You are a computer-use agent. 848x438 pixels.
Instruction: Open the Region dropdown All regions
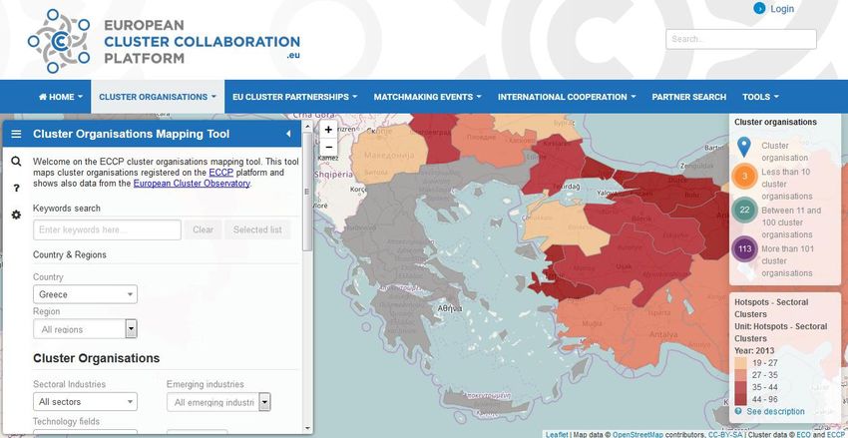coord(85,329)
